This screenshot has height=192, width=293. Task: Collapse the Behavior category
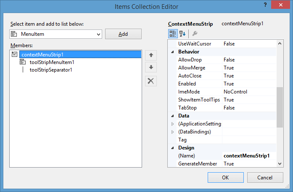pos(172,52)
